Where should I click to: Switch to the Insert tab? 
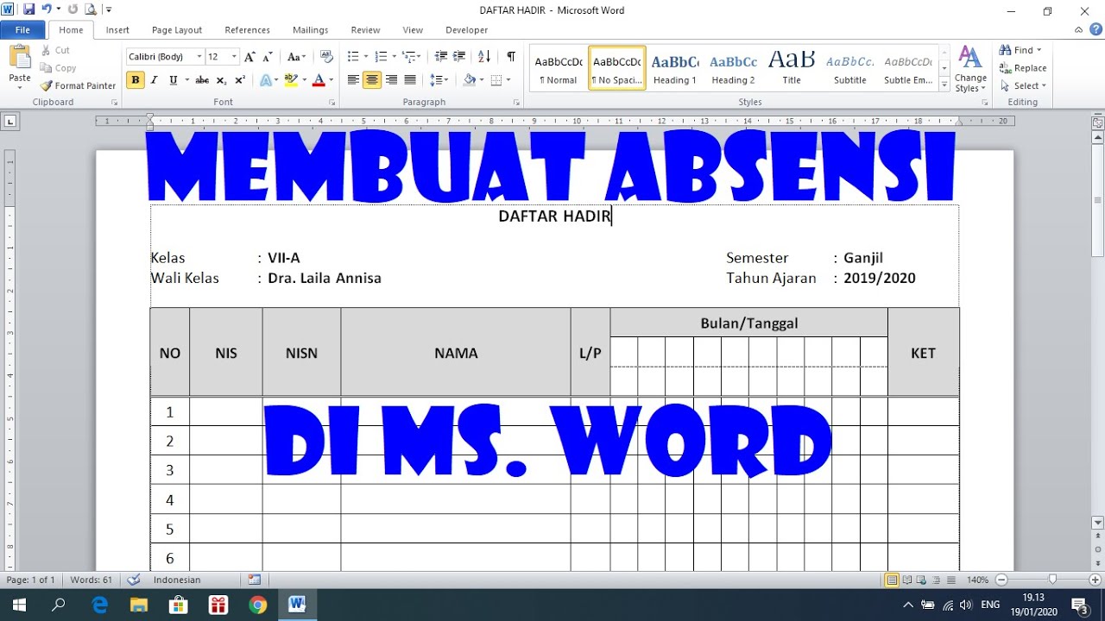tap(117, 29)
